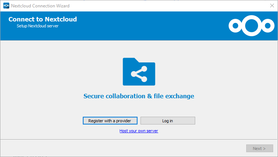Viewport: 278px width, 157px height.
Task: Click the greyed-out Next > button
Action: (260, 148)
